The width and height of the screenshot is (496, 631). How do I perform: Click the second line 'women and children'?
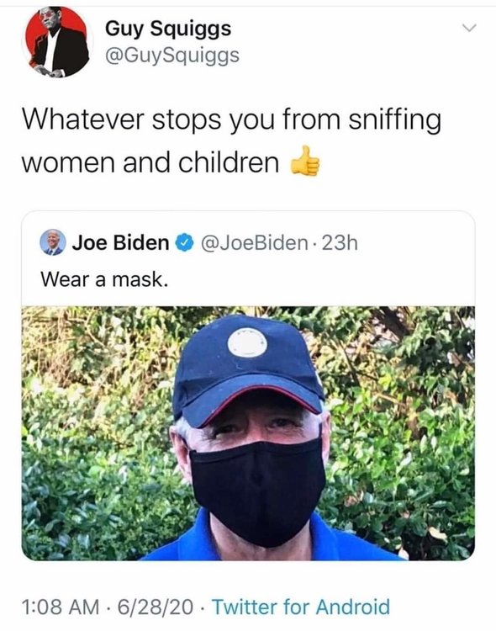tap(150, 162)
